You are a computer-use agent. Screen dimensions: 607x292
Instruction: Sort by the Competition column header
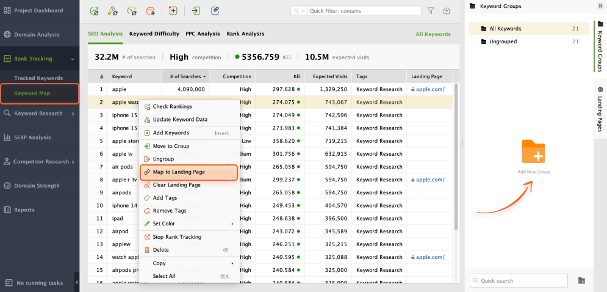coord(232,76)
